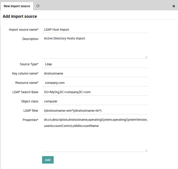The image size is (178, 169).
Task: Grab the Properties textarea resize handle
Action: click(x=146, y=150)
